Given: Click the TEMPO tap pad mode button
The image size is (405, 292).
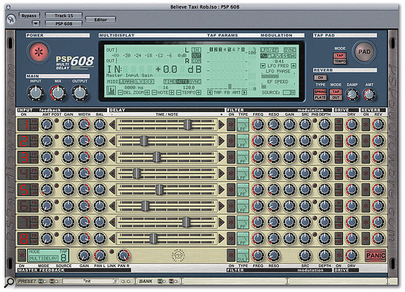Looking at the screenshot, I should 340,61.
